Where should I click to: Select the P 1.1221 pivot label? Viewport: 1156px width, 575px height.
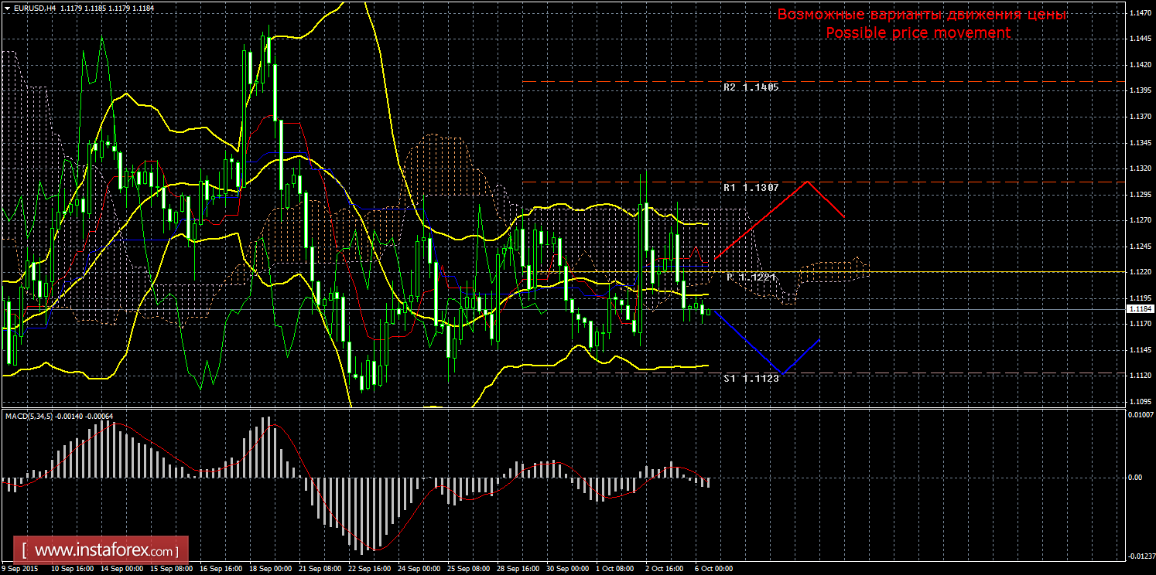(x=751, y=277)
